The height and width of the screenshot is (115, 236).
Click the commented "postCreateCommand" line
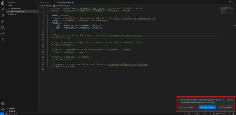[x=71, y=52]
